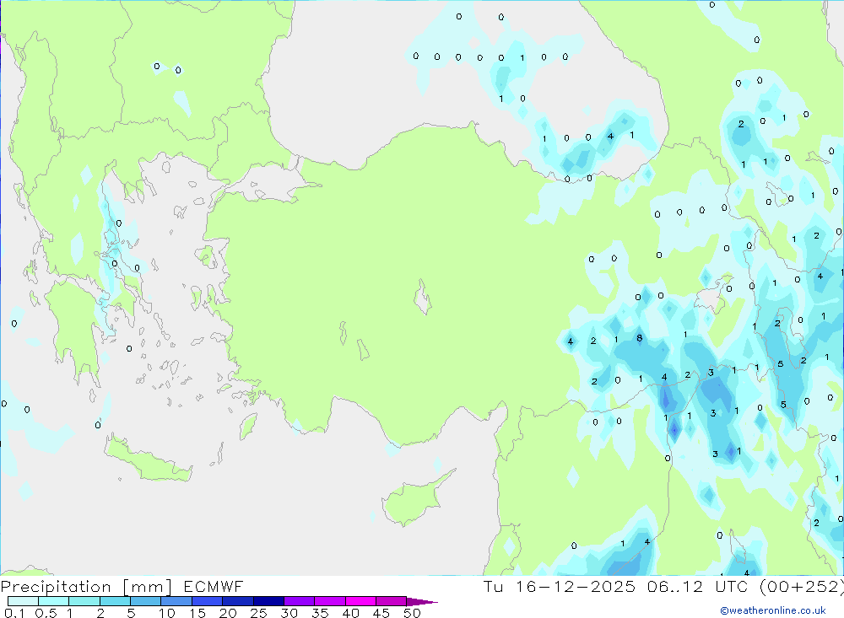Viewport: 844px width, 618px height.
Task: Click the 40–45 mm legend swatch
Action: [x=360, y=601]
